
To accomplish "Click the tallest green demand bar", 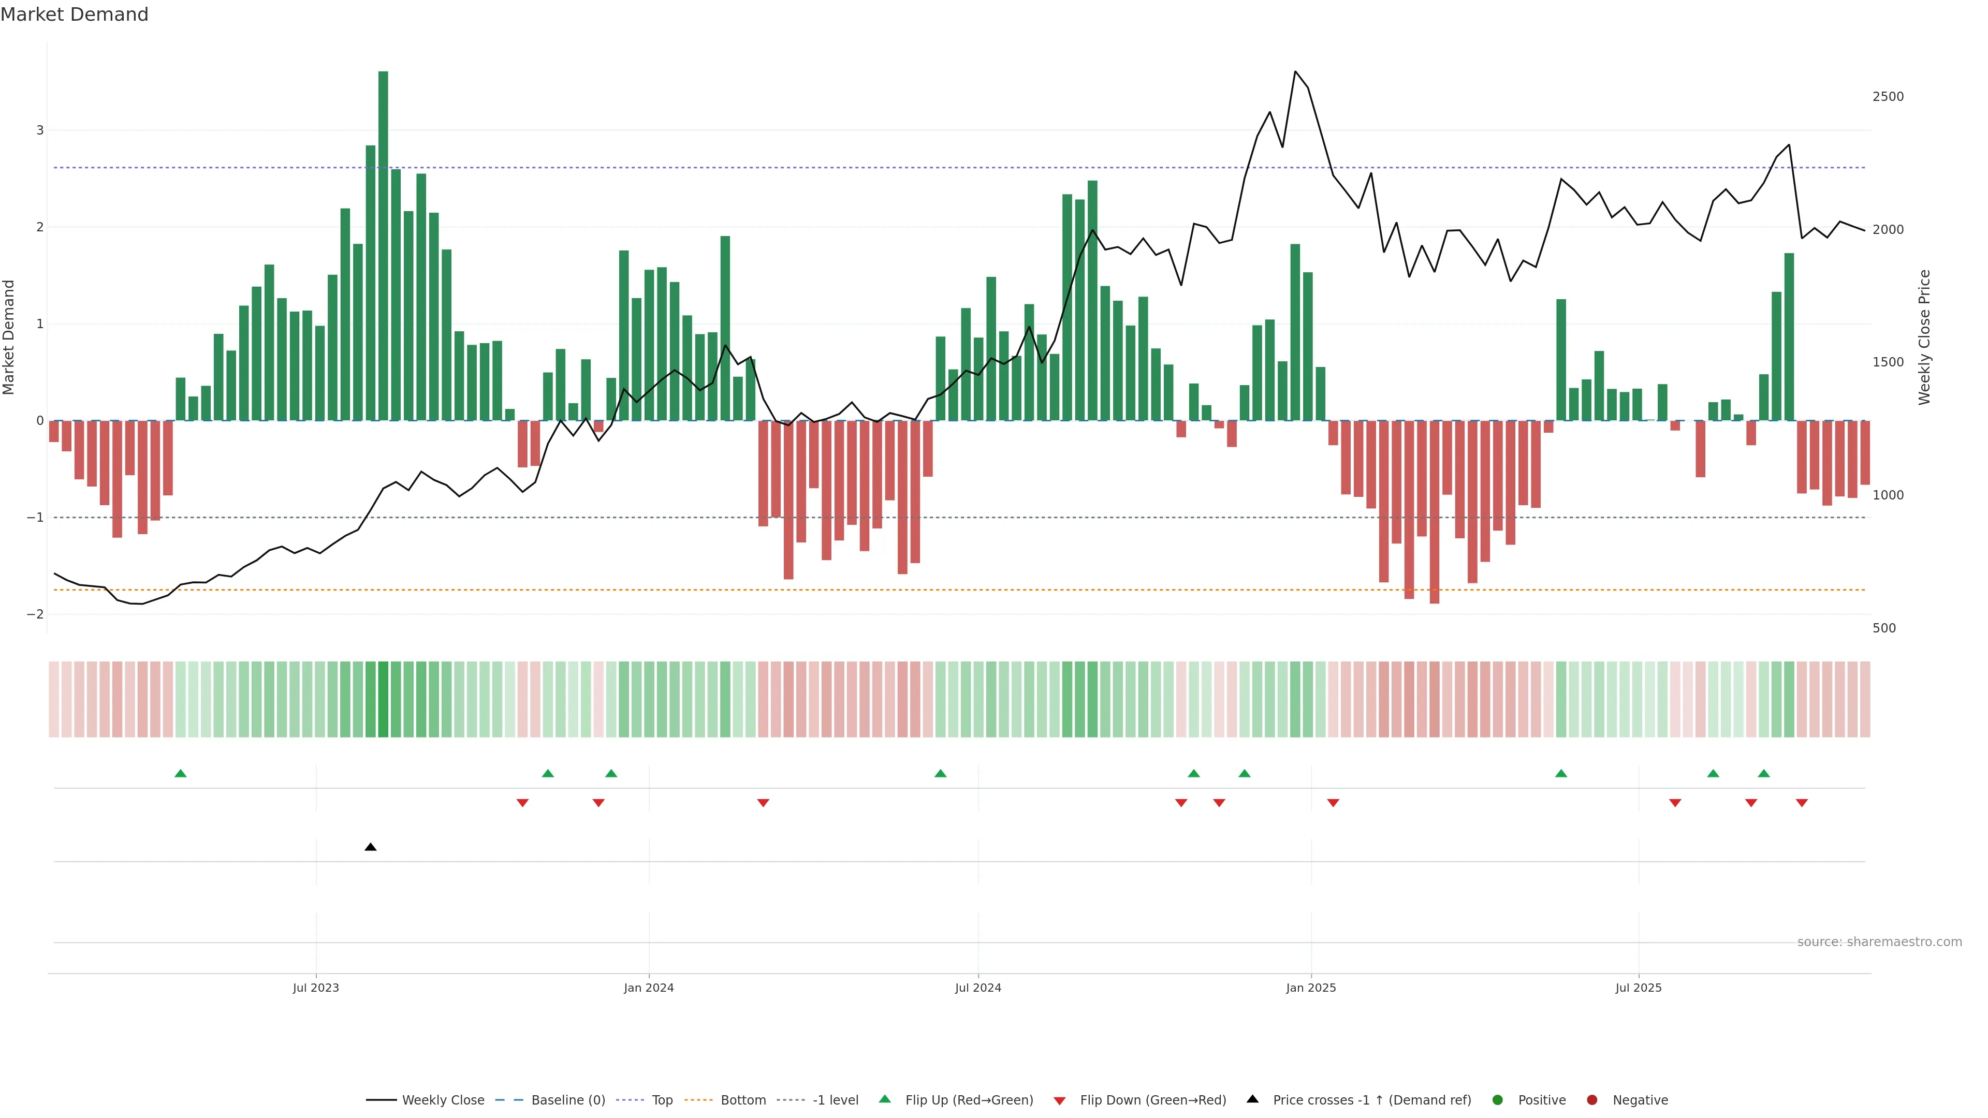I will [x=384, y=247].
